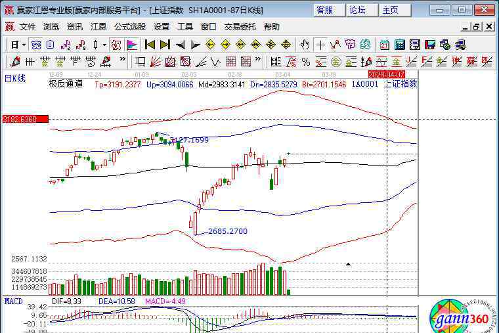Open the 帮助 menu
499x333 pixels.
(271, 27)
